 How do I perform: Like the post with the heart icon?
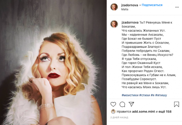[113, 104]
